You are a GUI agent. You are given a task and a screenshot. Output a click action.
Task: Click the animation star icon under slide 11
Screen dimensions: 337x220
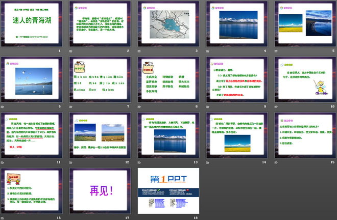[x=3, y=162]
